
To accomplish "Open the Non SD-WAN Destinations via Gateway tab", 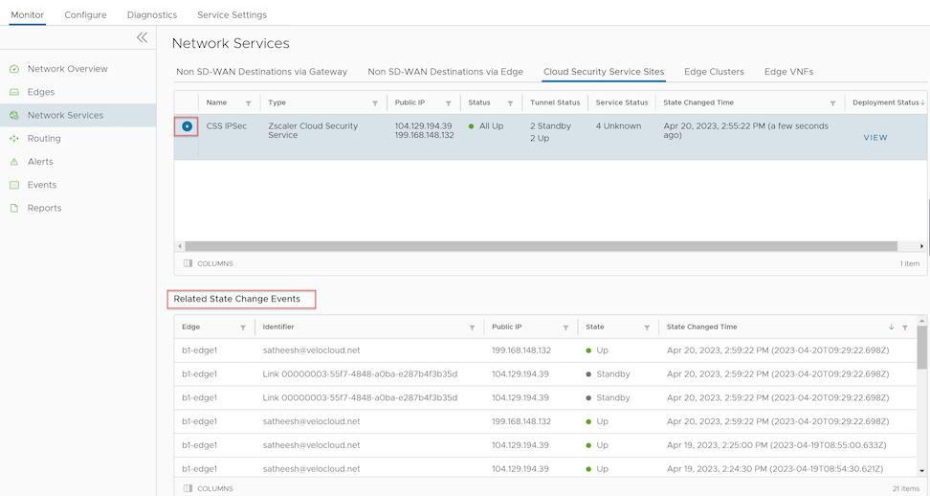I will (261, 72).
